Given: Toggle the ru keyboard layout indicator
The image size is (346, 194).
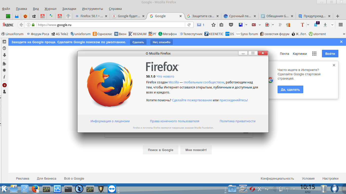Looking at the screenshot, I should point(266,189).
